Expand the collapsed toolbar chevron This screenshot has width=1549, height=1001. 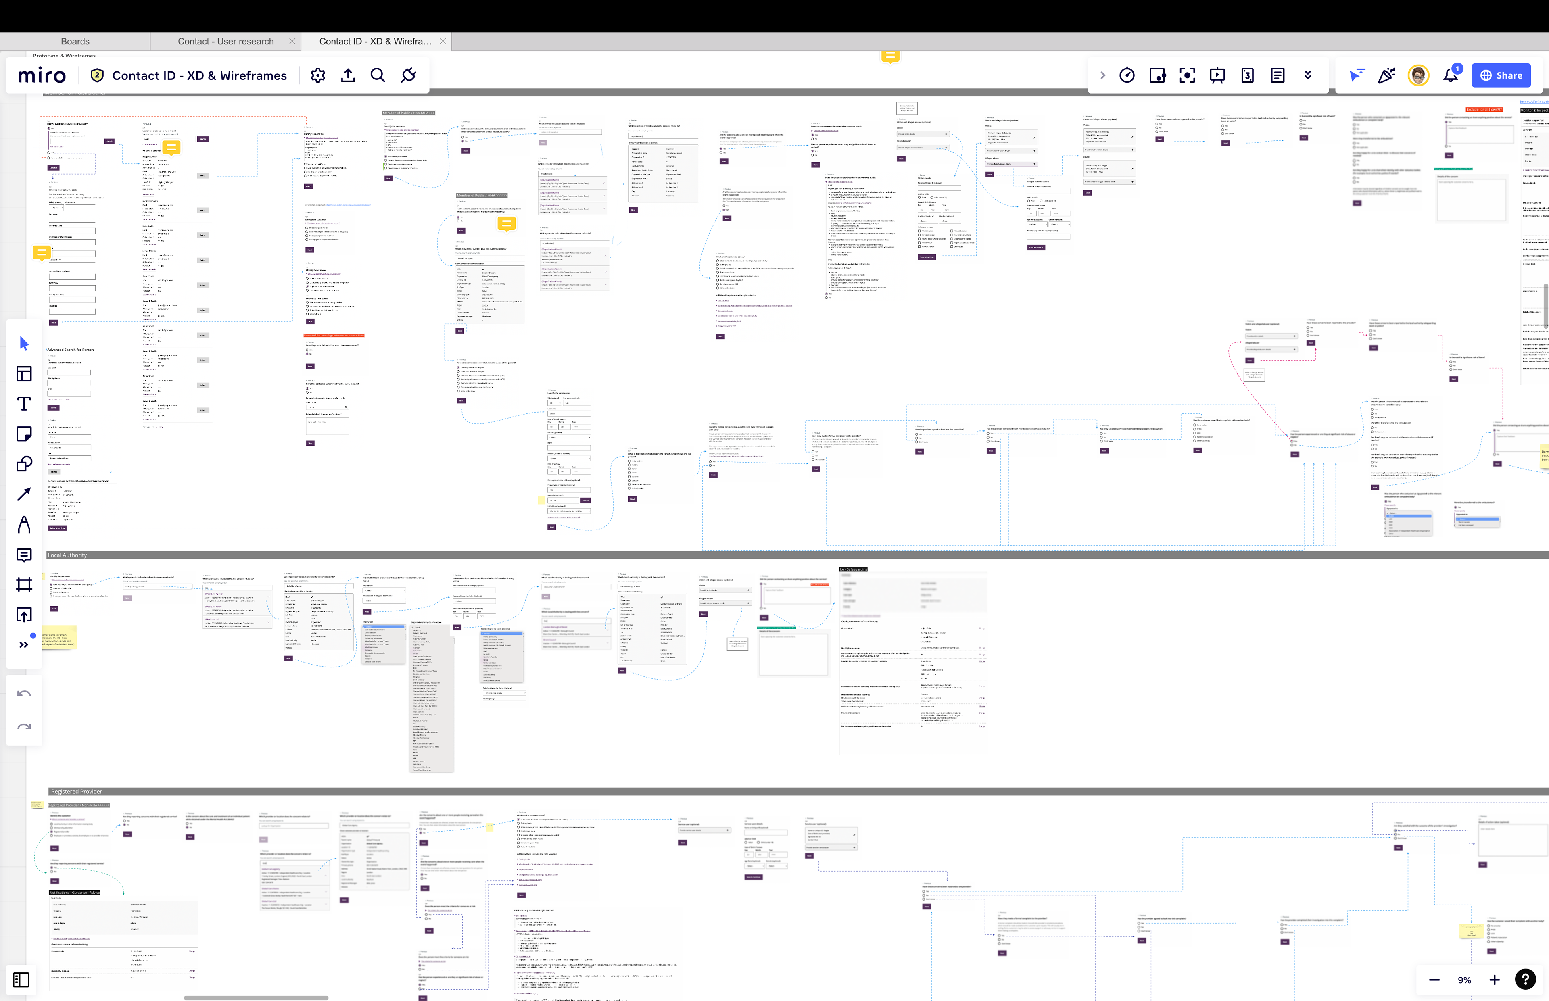point(1102,75)
